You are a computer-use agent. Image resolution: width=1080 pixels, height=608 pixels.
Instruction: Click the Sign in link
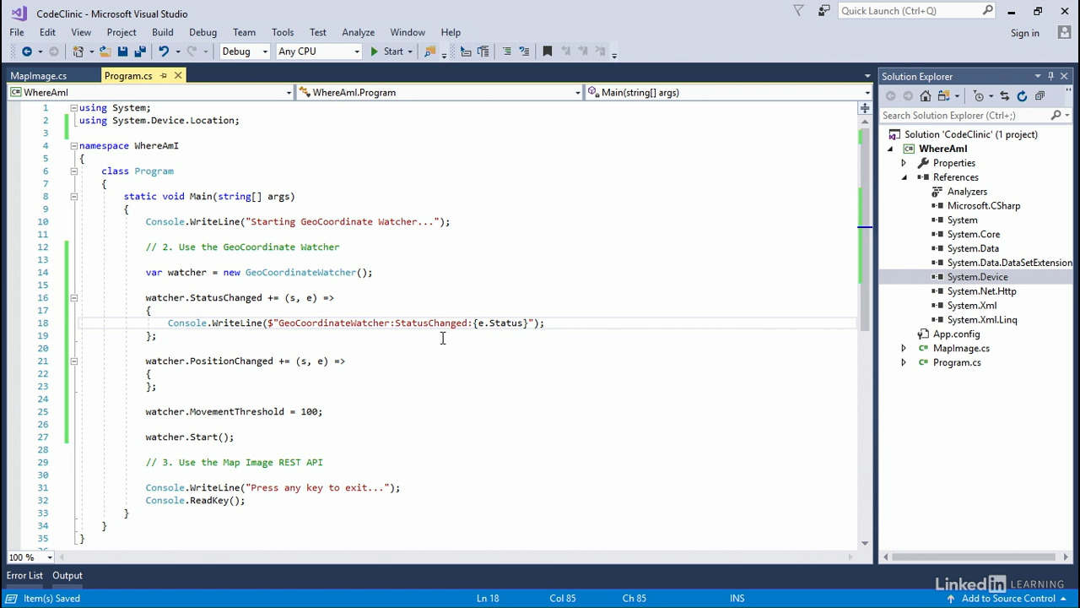click(1025, 33)
